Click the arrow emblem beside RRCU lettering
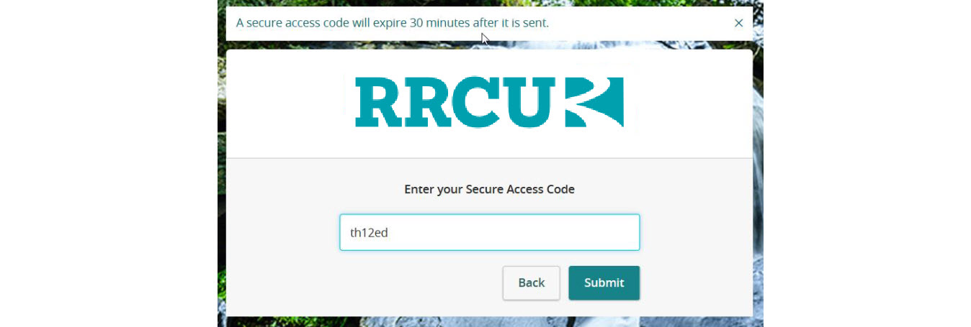 594,103
